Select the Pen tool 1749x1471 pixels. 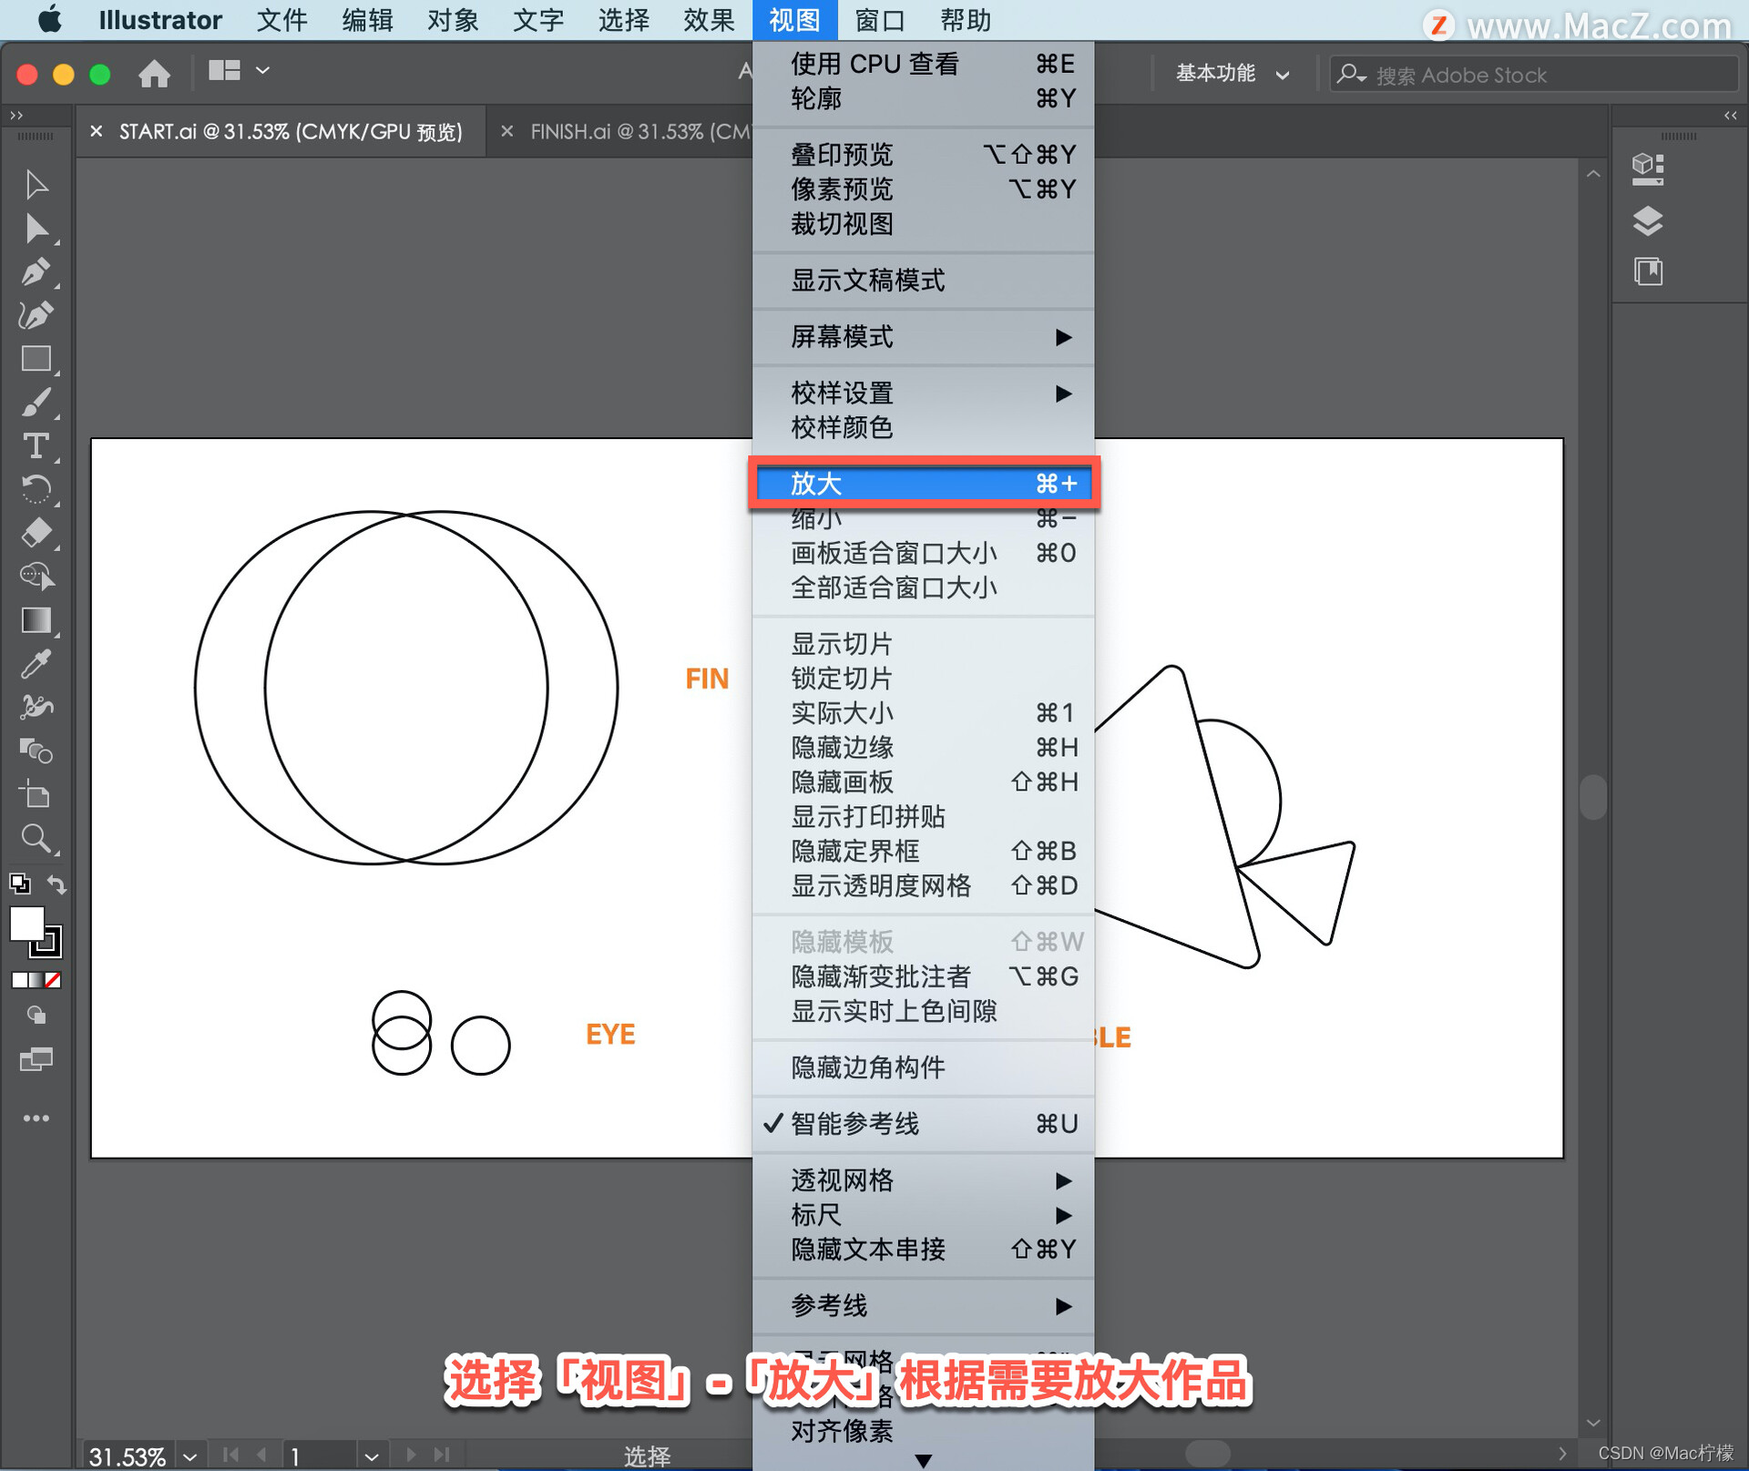36,271
